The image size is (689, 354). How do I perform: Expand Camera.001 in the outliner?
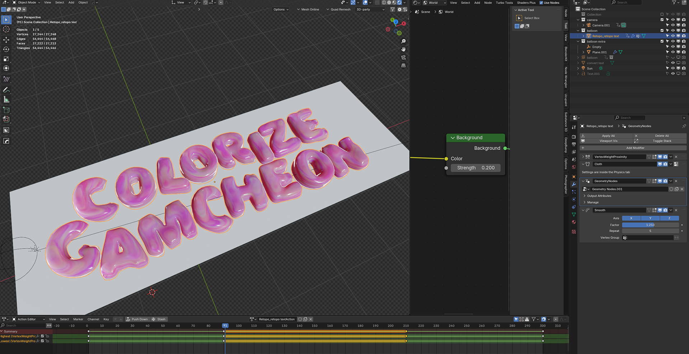coord(583,25)
